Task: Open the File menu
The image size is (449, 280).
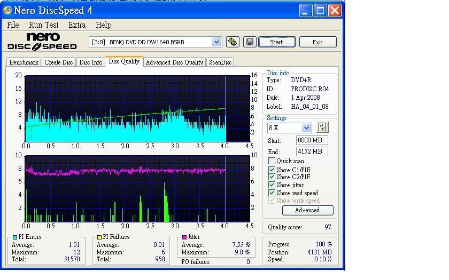Action: pyautogui.click(x=13, y=25)
